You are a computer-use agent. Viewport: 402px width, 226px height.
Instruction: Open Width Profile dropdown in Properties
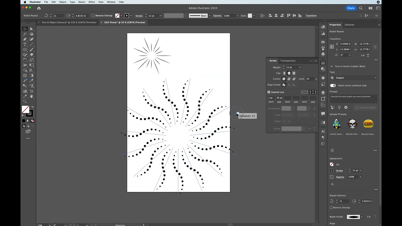pyautogui.click(x=362, y=217)
